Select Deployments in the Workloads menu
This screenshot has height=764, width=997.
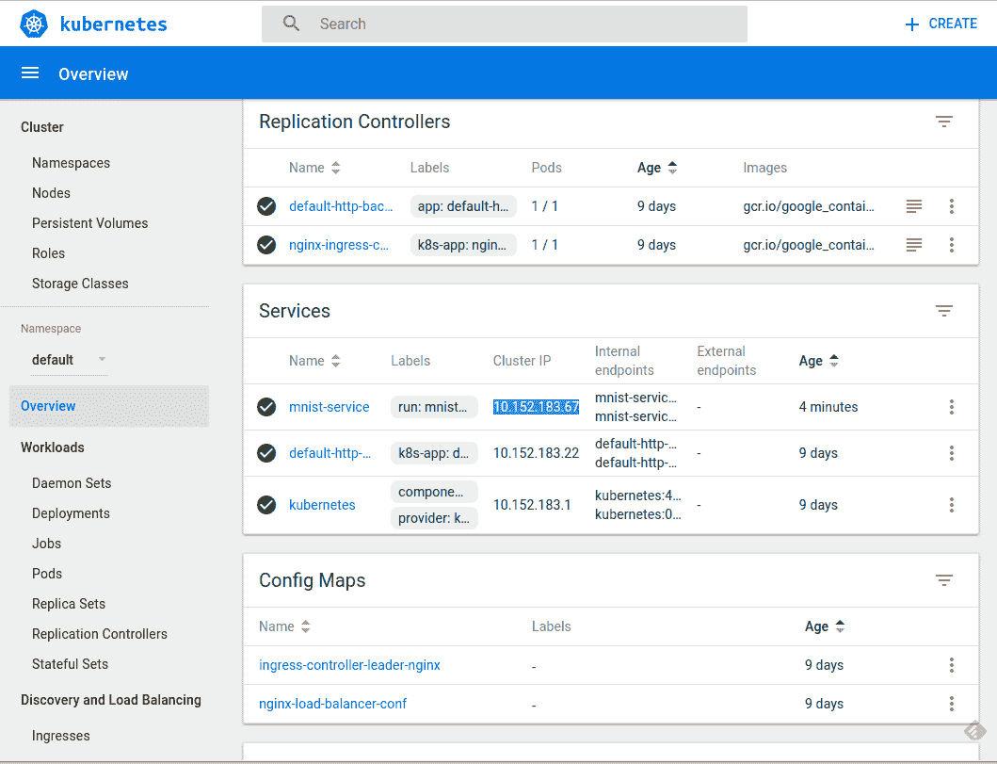click(71, 513)
